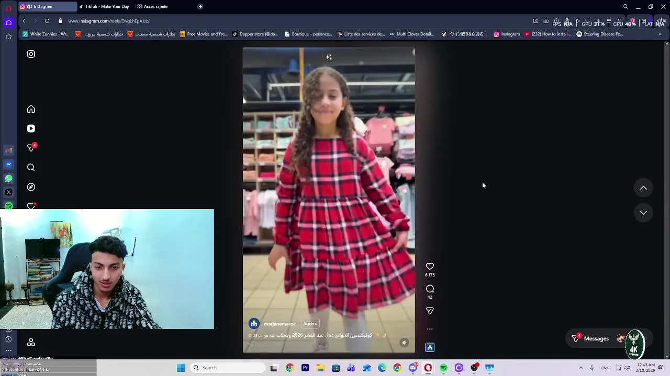Screen dimensions: 670x376
Task: Reload the Instagram page
Action: 47,21
